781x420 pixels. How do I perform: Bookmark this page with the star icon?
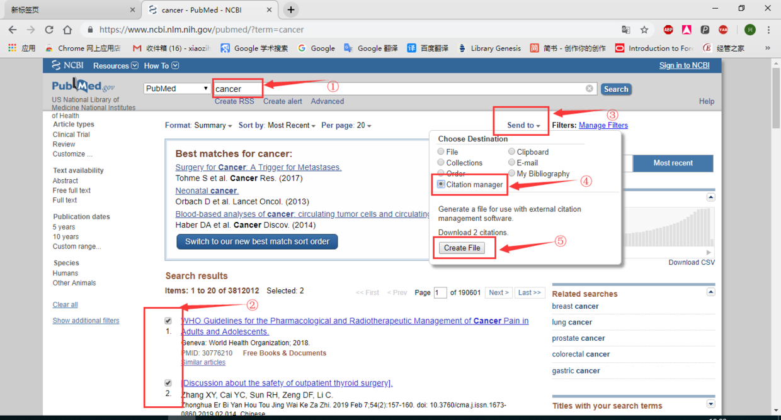(644, 30)
